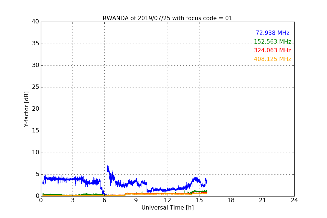Click the blue spike peak just after 6 h

tap(107, 165)
